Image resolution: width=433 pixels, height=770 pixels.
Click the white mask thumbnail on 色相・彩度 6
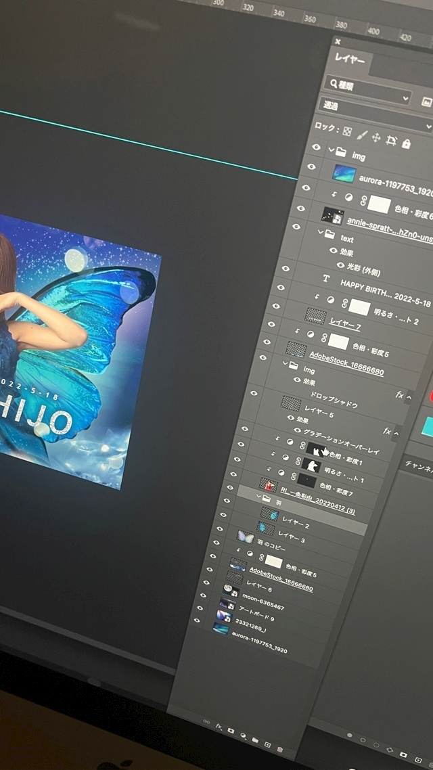378,205
